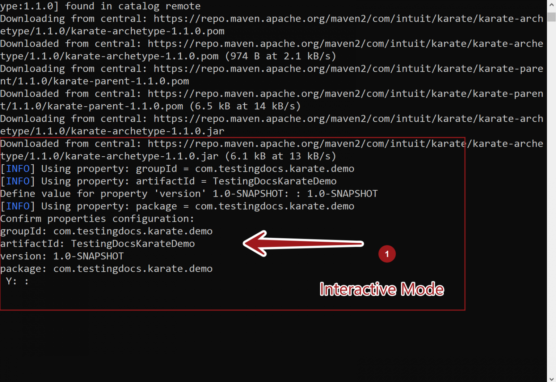
Task: Click the 'Confirm properties configuration:' line
Action: pos(97,219)
